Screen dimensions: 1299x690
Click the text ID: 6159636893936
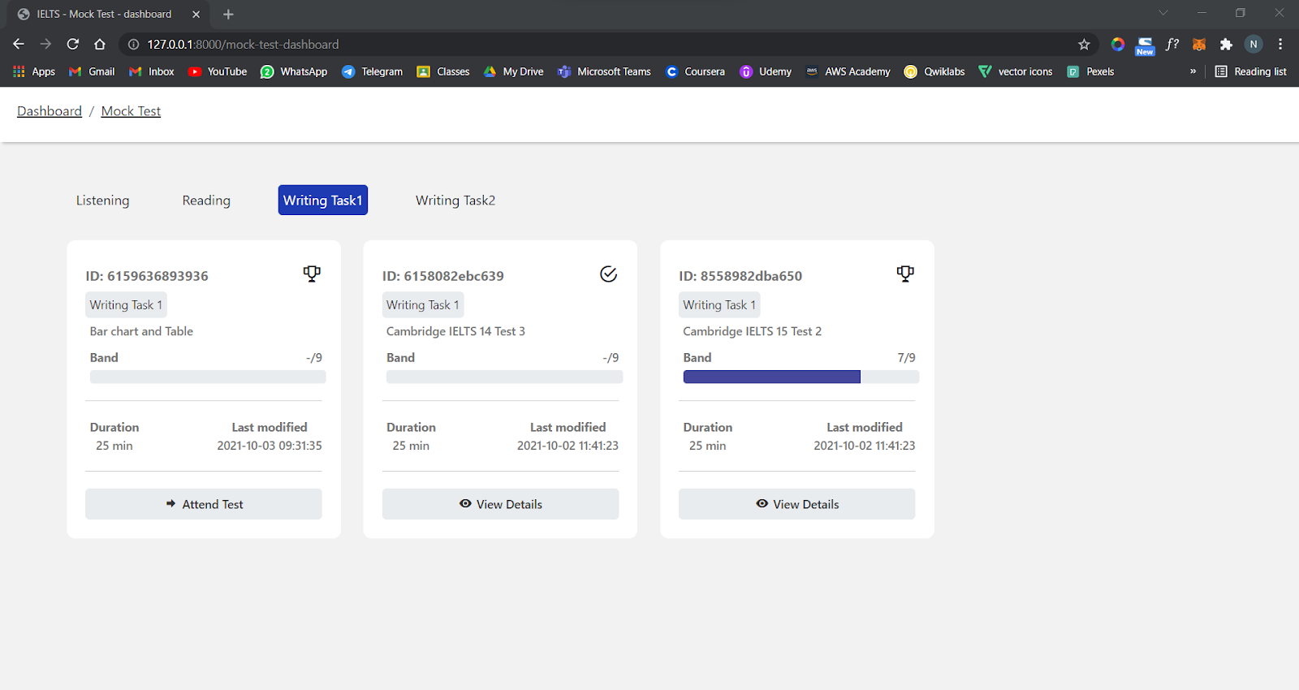[147, 276]
